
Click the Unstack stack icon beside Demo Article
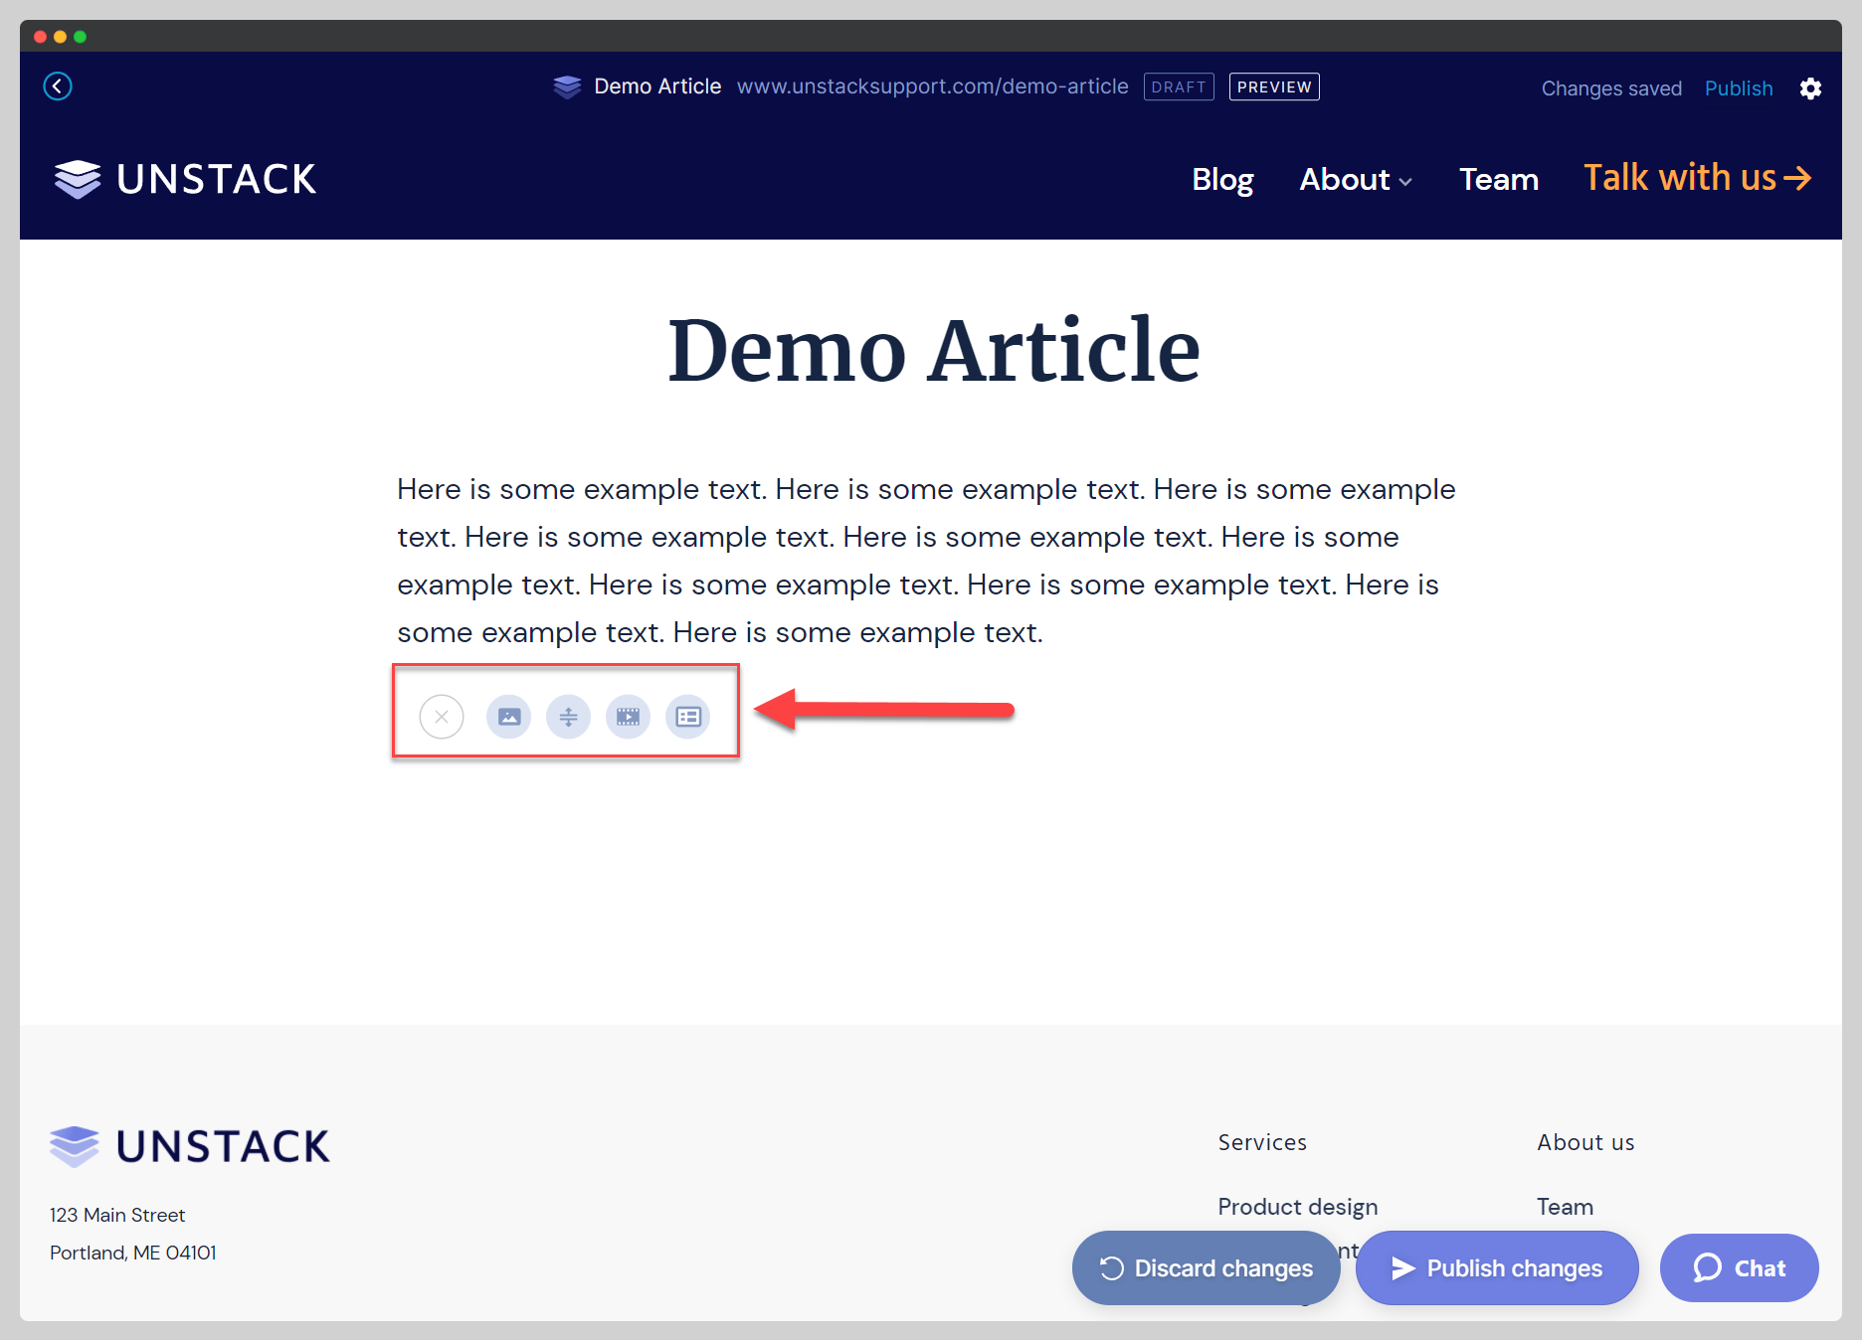pyautogui.click(x=567, y=87)
